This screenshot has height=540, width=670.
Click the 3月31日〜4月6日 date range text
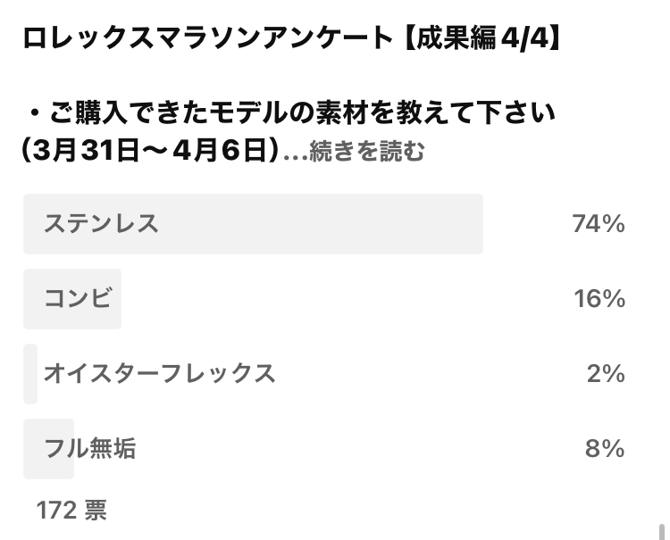pos(149,151)
